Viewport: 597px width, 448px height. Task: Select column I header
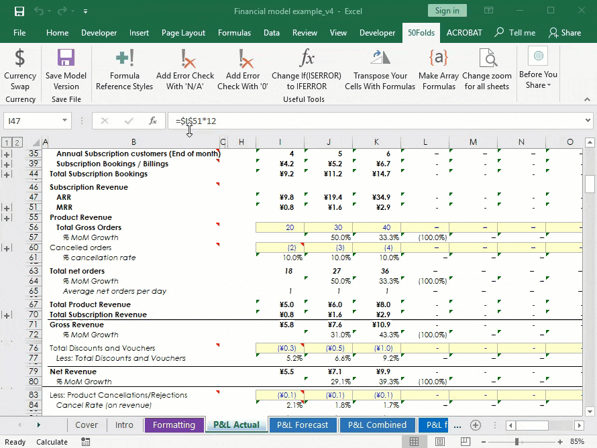tap(280, 142)
